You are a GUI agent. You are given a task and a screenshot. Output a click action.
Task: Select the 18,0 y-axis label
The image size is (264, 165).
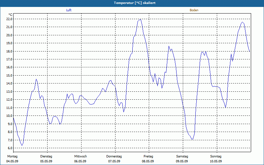click(x=9, y=51)
